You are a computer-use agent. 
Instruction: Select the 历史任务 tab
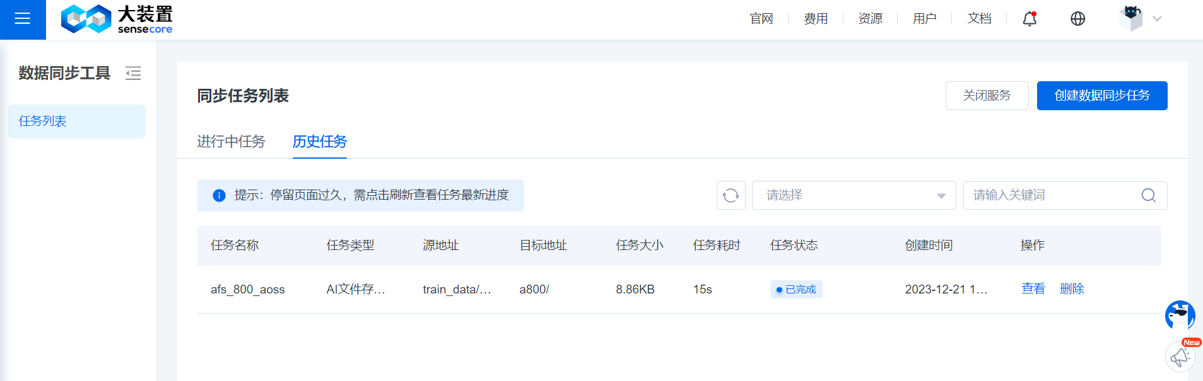point(319,142)
